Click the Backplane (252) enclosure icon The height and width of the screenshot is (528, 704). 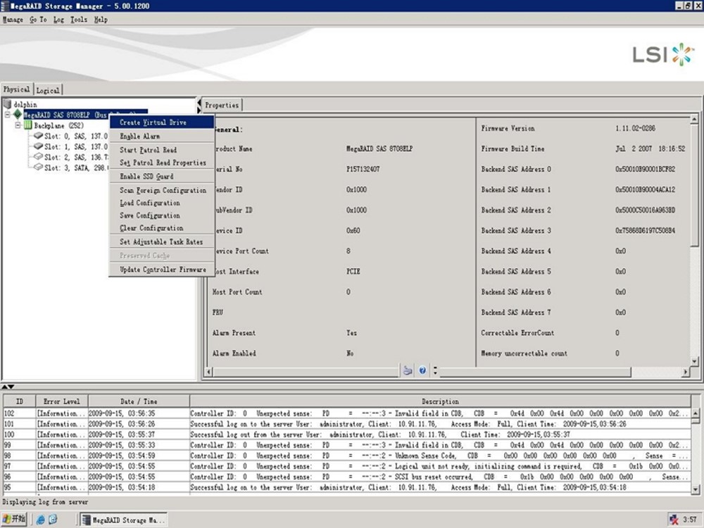tap(28, 125)
